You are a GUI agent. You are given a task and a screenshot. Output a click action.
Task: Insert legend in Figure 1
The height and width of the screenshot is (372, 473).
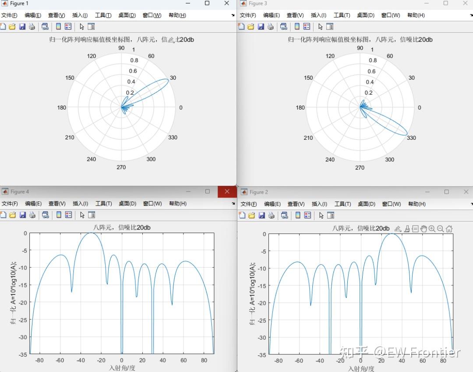68,27
